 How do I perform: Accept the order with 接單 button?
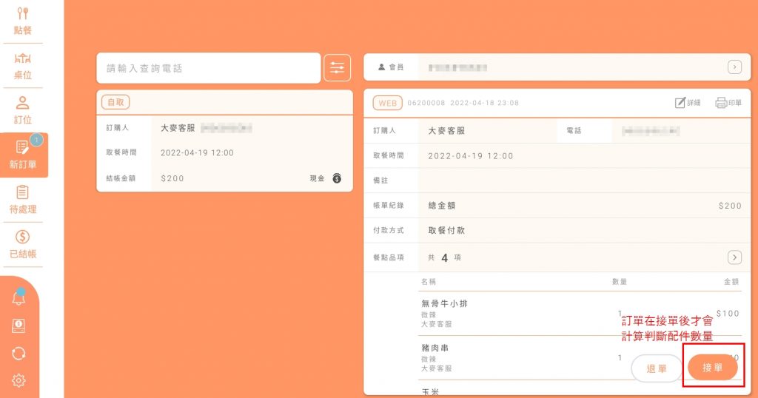[712, 368]
